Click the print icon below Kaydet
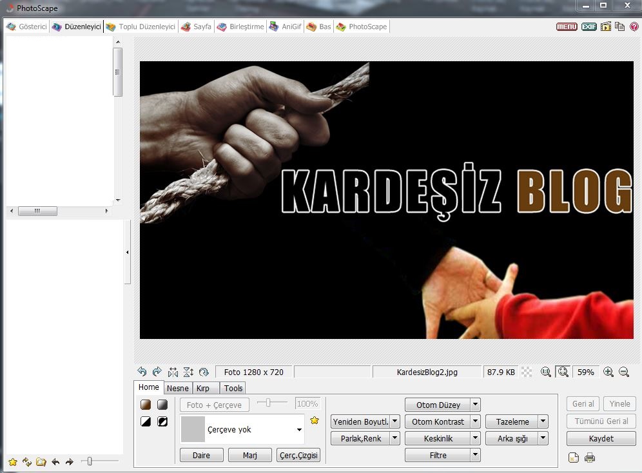The height and width of the screenshot is (473, 642). (589, 458)
